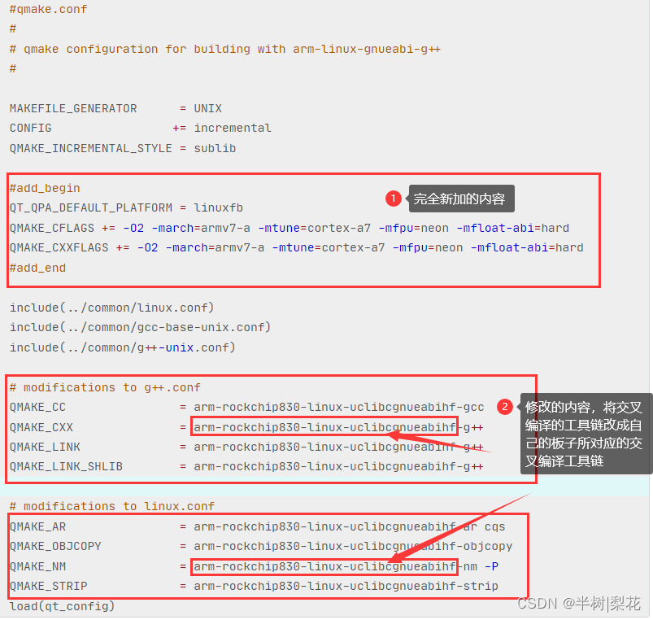Click the QMAKE_STRIP value ending in -strip

click(x=346, y=587)
